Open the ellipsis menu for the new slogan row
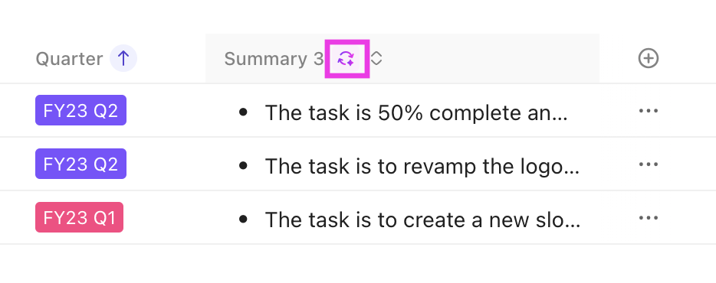 tap(649, 218)
